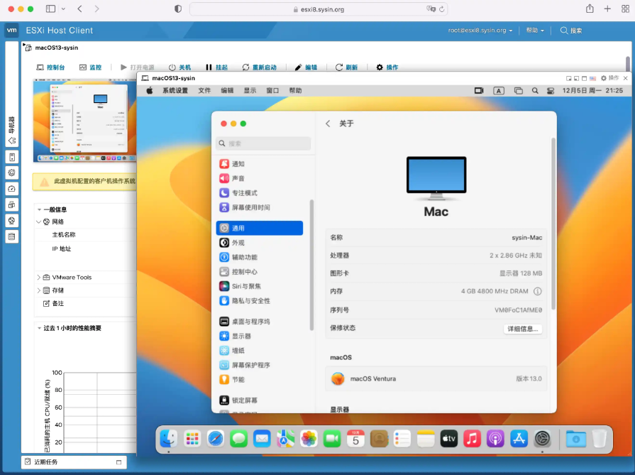
Task: Open 帮助 menu in guest menu bar
Action: [x=295, y=91]
